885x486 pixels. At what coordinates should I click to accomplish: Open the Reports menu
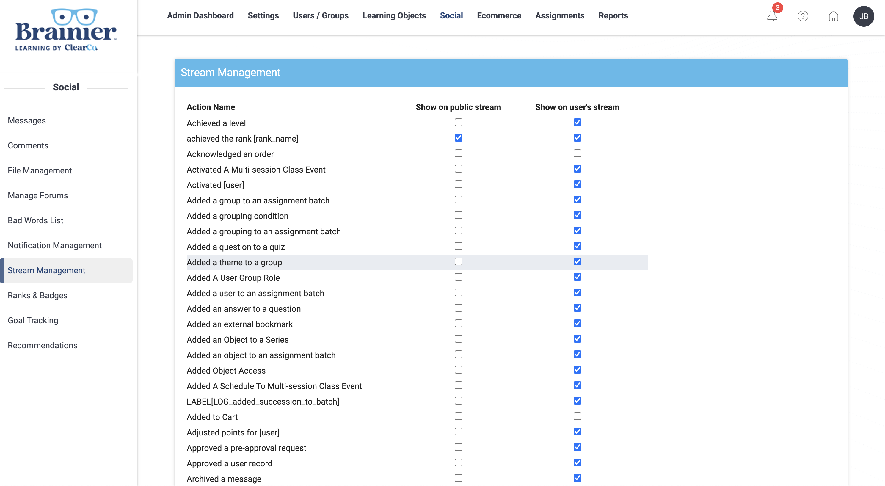(x=613, y=16)
